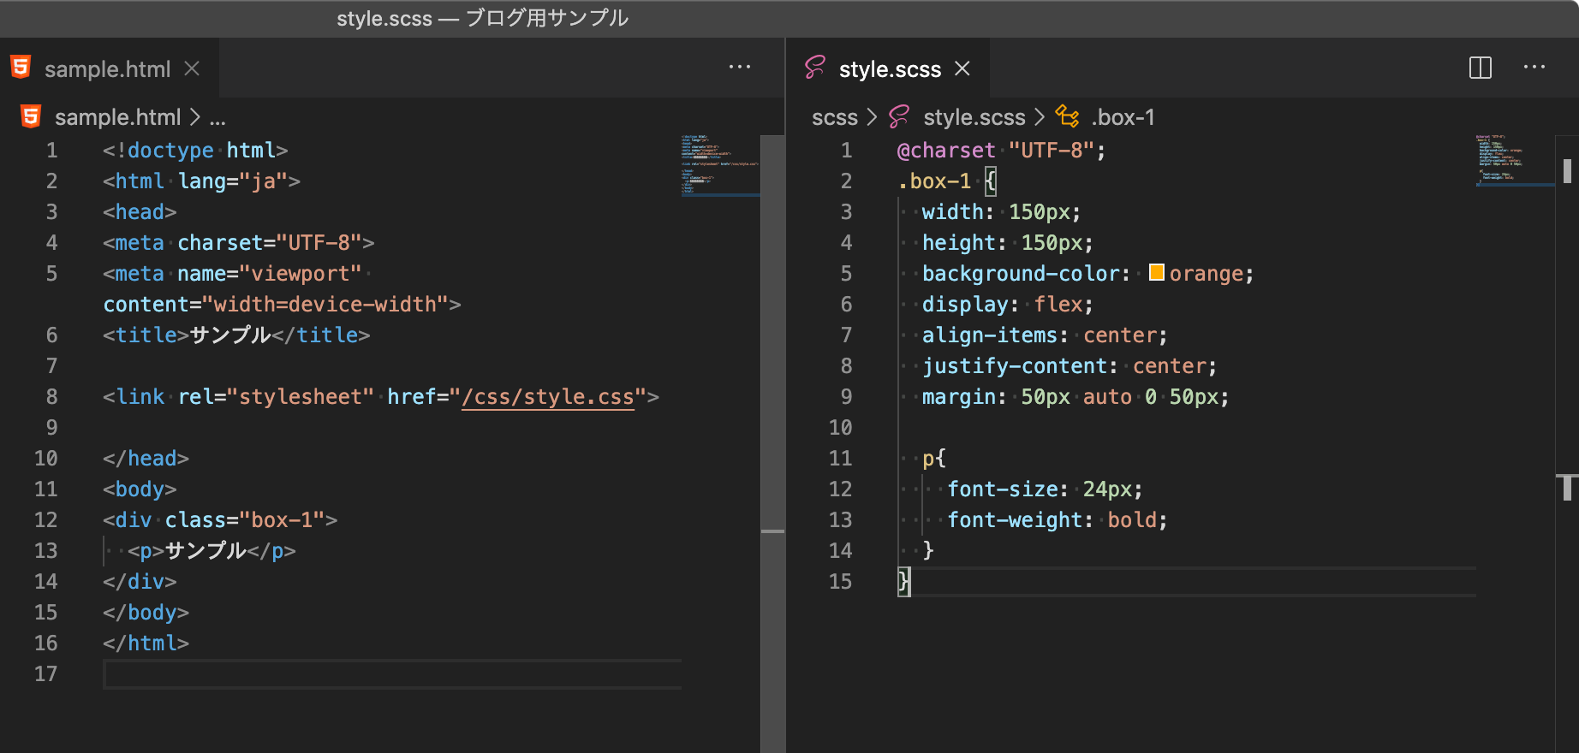Click line number 8 in sample.html

(x=52, y=397)
